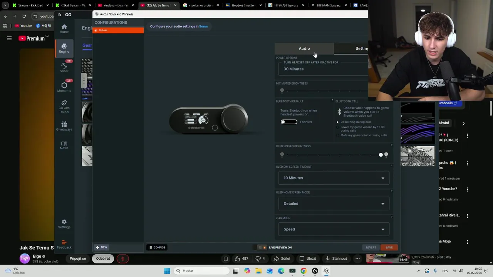Open the CONFIGS panel button
This screenshot has width=493, height=277.
pos(157,247)
